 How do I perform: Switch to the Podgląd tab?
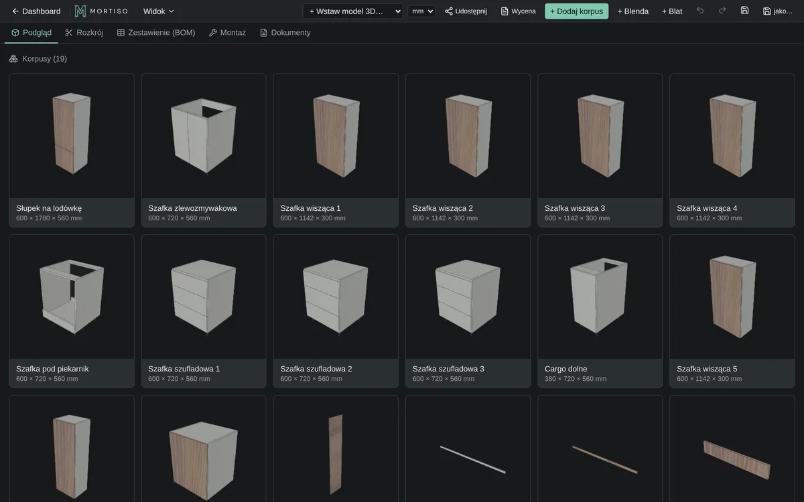(x=31, y=33)
